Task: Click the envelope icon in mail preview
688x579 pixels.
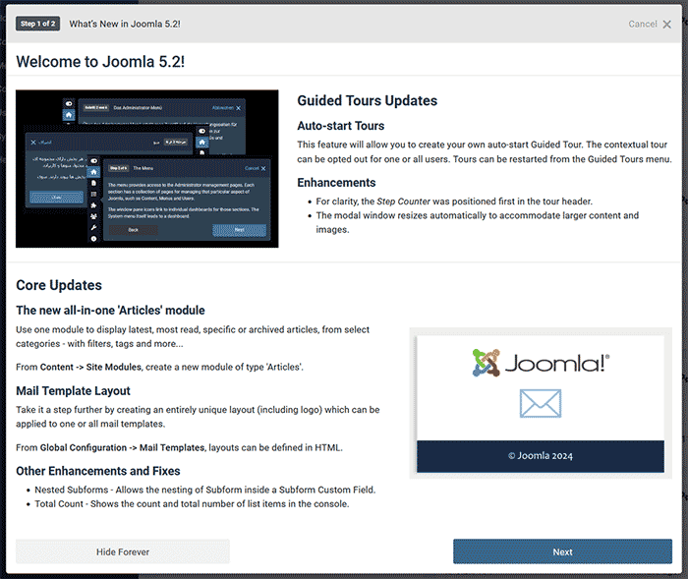Action: click(x=541, y=403)
